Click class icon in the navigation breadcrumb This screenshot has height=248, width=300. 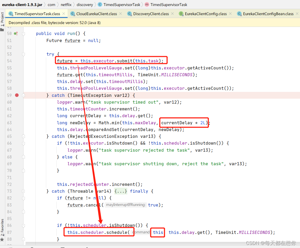point(100,4)
